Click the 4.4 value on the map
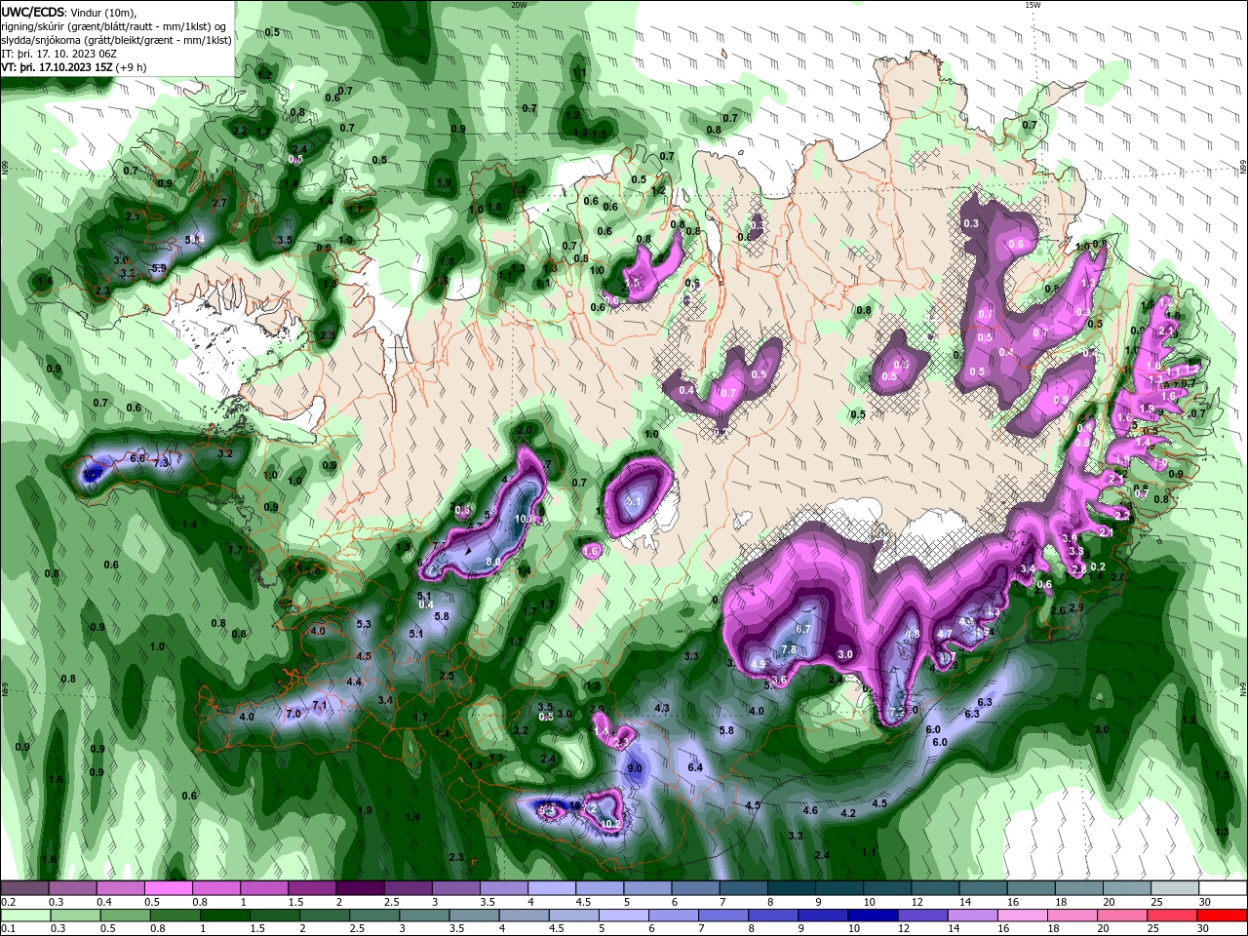Image resolution: width=1248 pixels, height=936 pixels. click(x=355, y=682)
